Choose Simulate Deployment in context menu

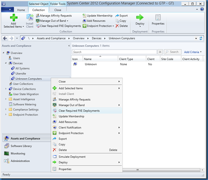(x=86, y=157)
